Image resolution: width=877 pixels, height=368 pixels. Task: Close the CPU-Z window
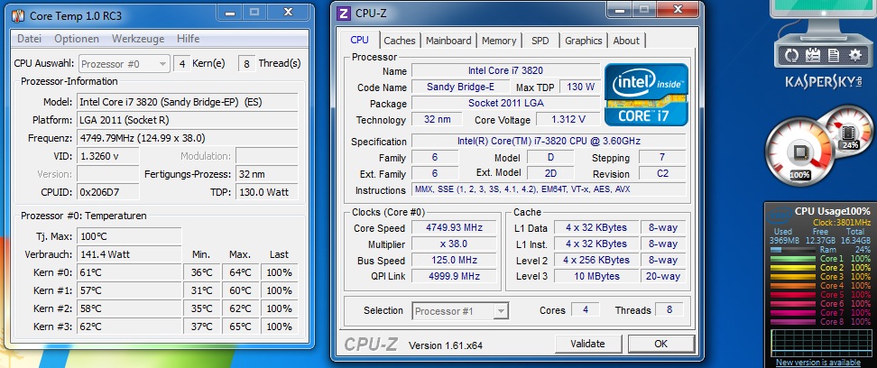click(x=678, y=9)
